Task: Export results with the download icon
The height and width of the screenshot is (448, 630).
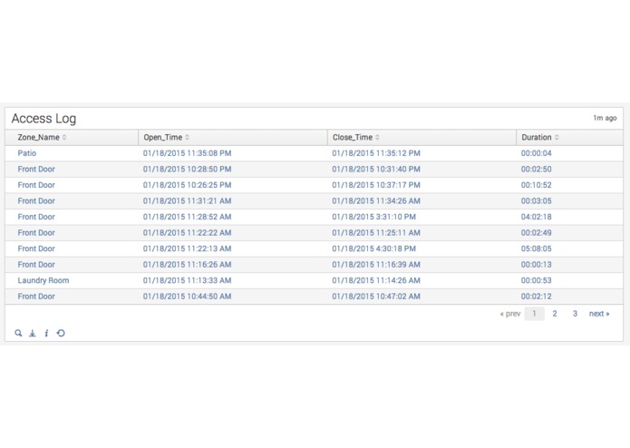Action: 33,333
